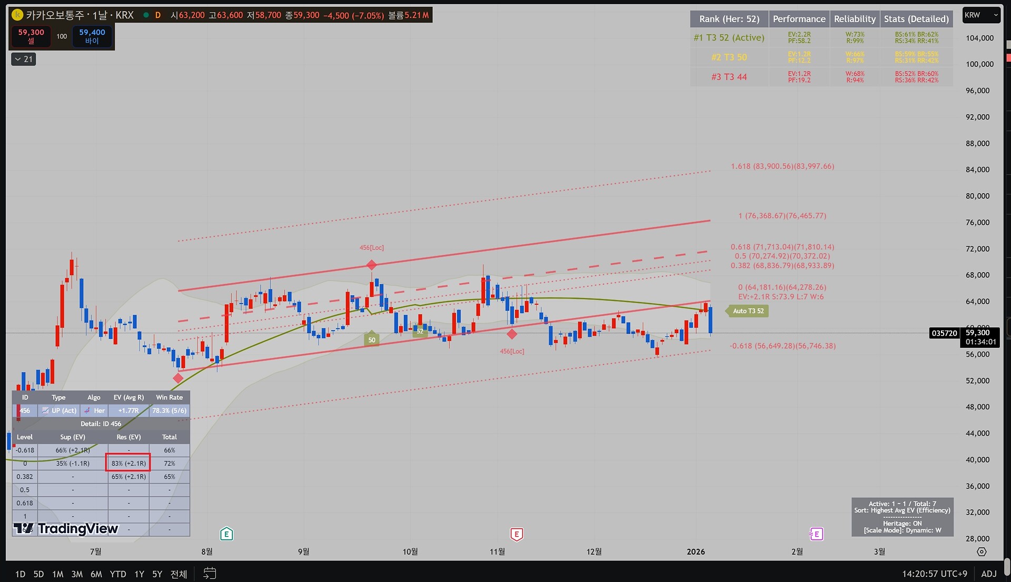Click the red diamond pivot at channel top

point(372,265)
